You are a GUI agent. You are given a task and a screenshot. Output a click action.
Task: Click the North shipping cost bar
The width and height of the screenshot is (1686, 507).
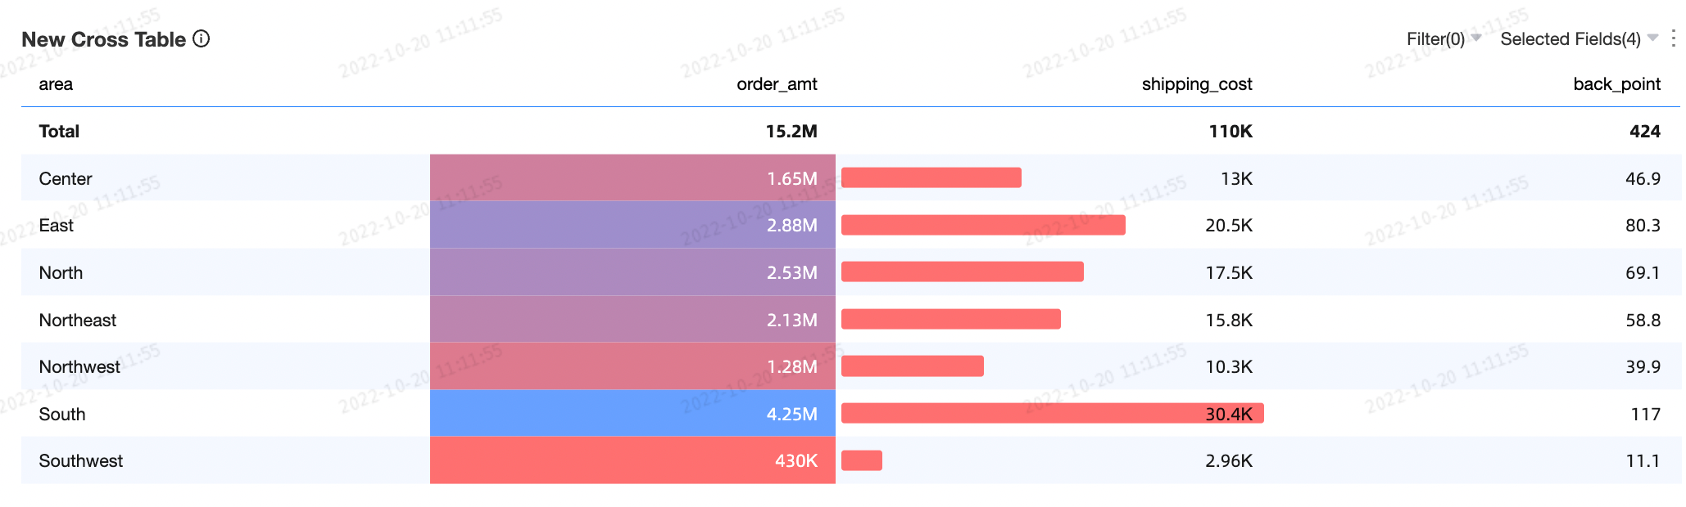pyautogui.click(x=962, y=271)
